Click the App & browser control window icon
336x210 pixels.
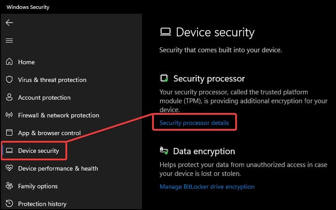9,133
